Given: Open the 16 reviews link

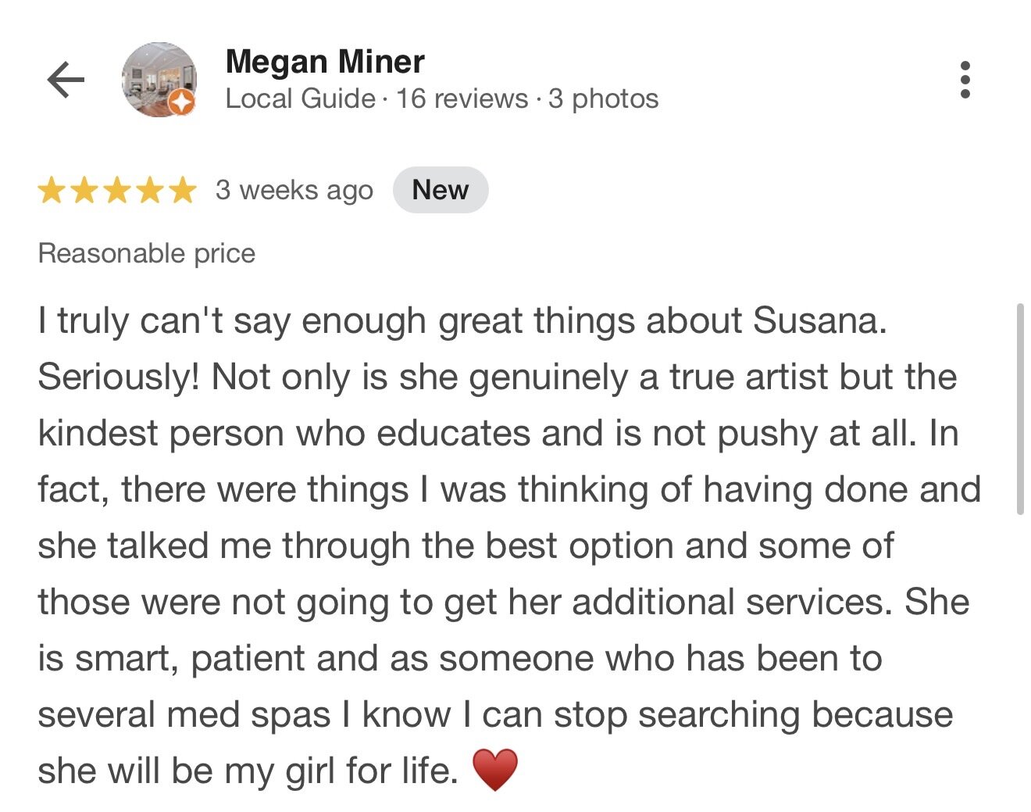Looking at the screenshot, I should [462, 99].
